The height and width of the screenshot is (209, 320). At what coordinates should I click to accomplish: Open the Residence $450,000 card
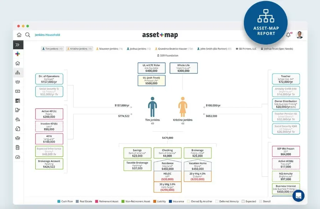(167, 165)
